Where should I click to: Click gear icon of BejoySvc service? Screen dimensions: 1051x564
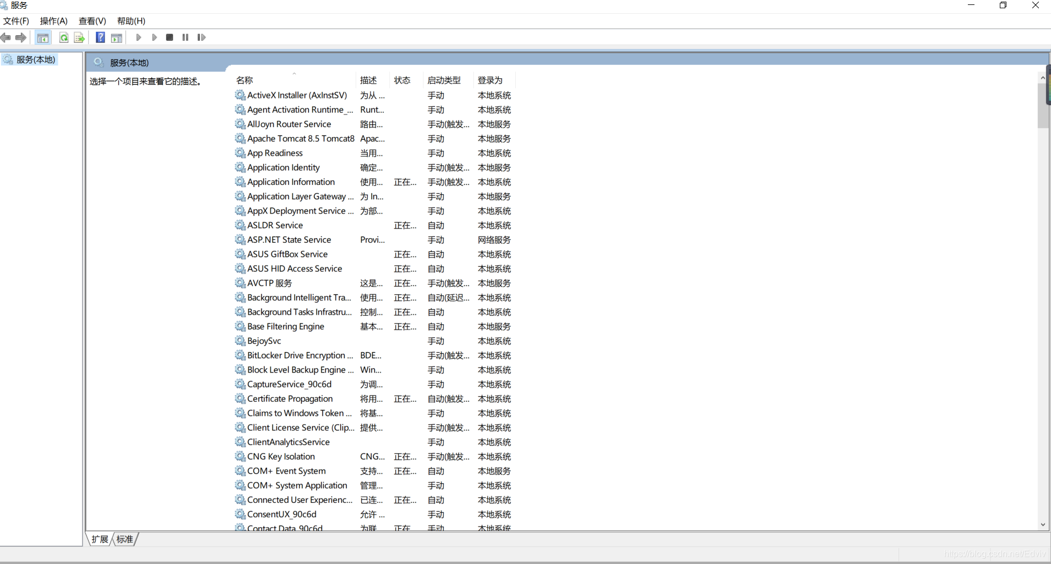tap(240, 341)
